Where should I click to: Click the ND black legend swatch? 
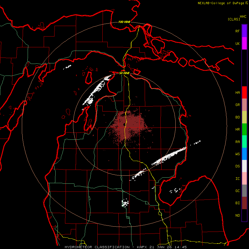pos(244,215)
